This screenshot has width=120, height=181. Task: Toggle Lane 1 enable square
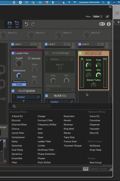[13, 44]
